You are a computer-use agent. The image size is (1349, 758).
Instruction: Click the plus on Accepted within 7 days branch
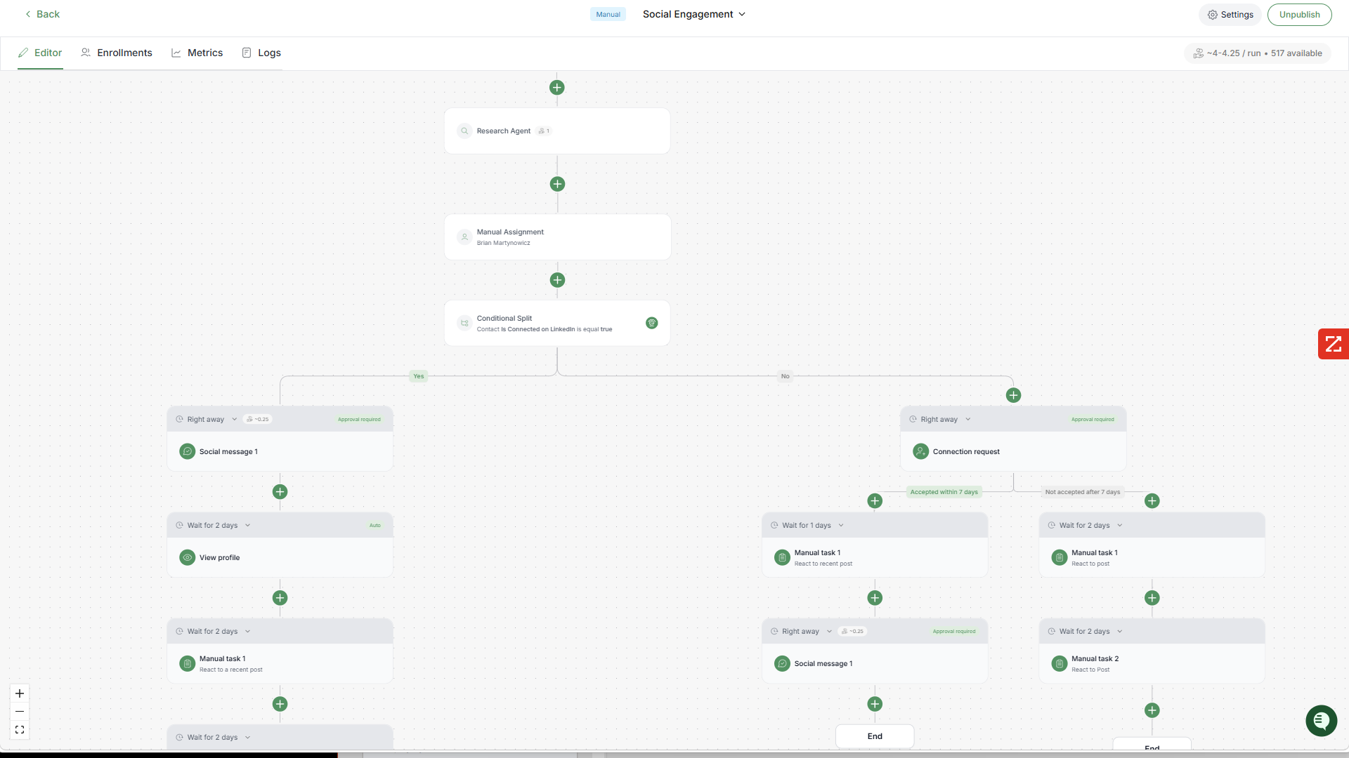[875, 501]
